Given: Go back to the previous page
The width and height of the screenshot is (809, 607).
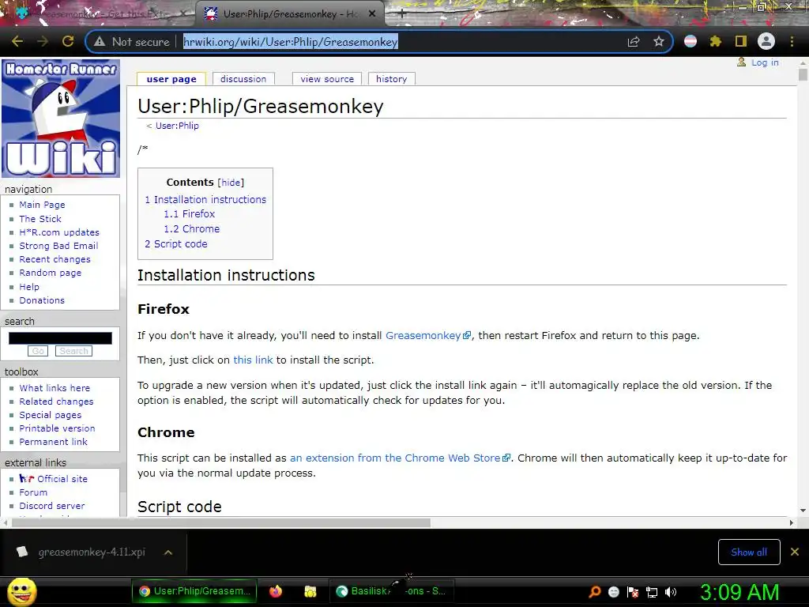Looking at the screenshot, I should pyautogui.click(x=17, y=41).
